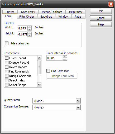Screen dimensions: 115x134
Task: Open the Data Entry tab
Action: click(x=28, y=12)
